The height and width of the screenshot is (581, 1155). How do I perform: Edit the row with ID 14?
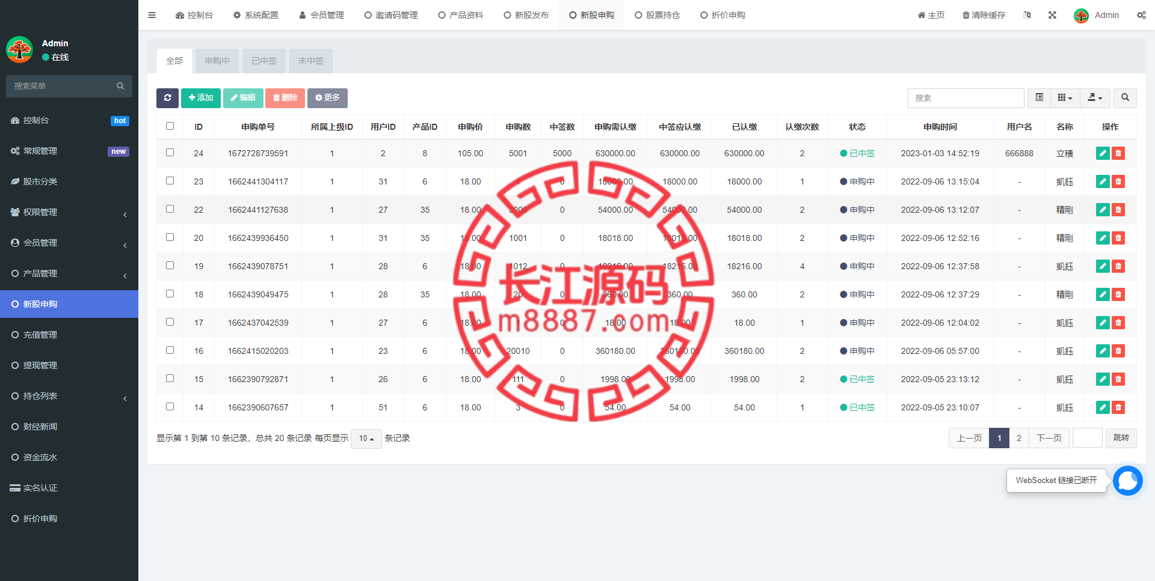(x=1103, y=407)
